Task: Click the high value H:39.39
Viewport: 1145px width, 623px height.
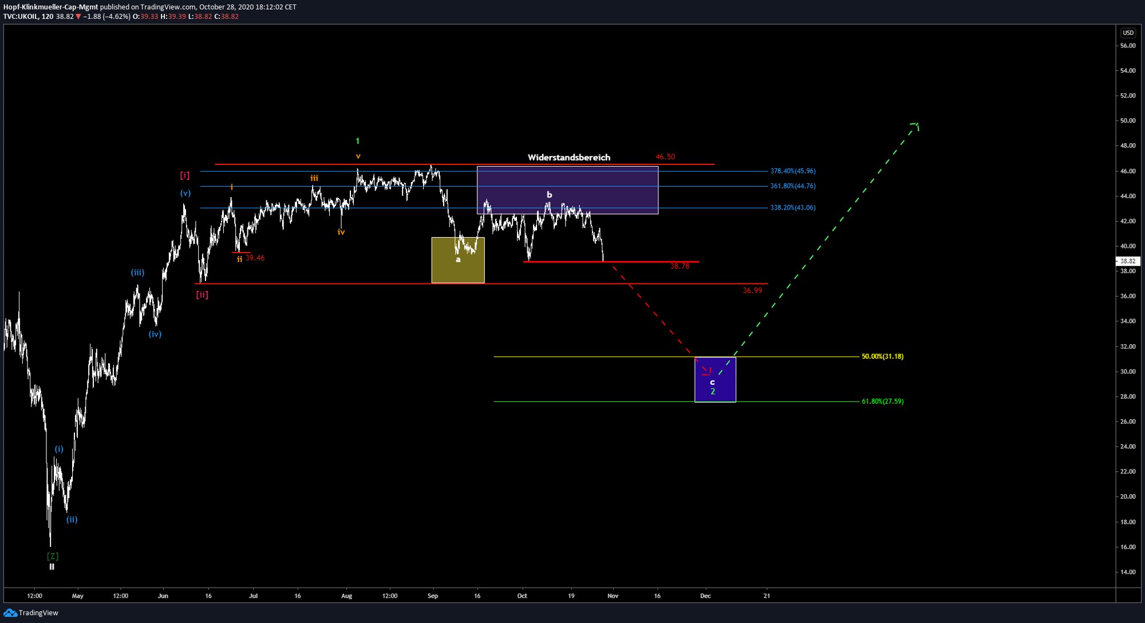Action: click(173, 17)
